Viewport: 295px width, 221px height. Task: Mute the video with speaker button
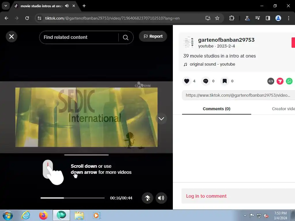click(161, 198)
